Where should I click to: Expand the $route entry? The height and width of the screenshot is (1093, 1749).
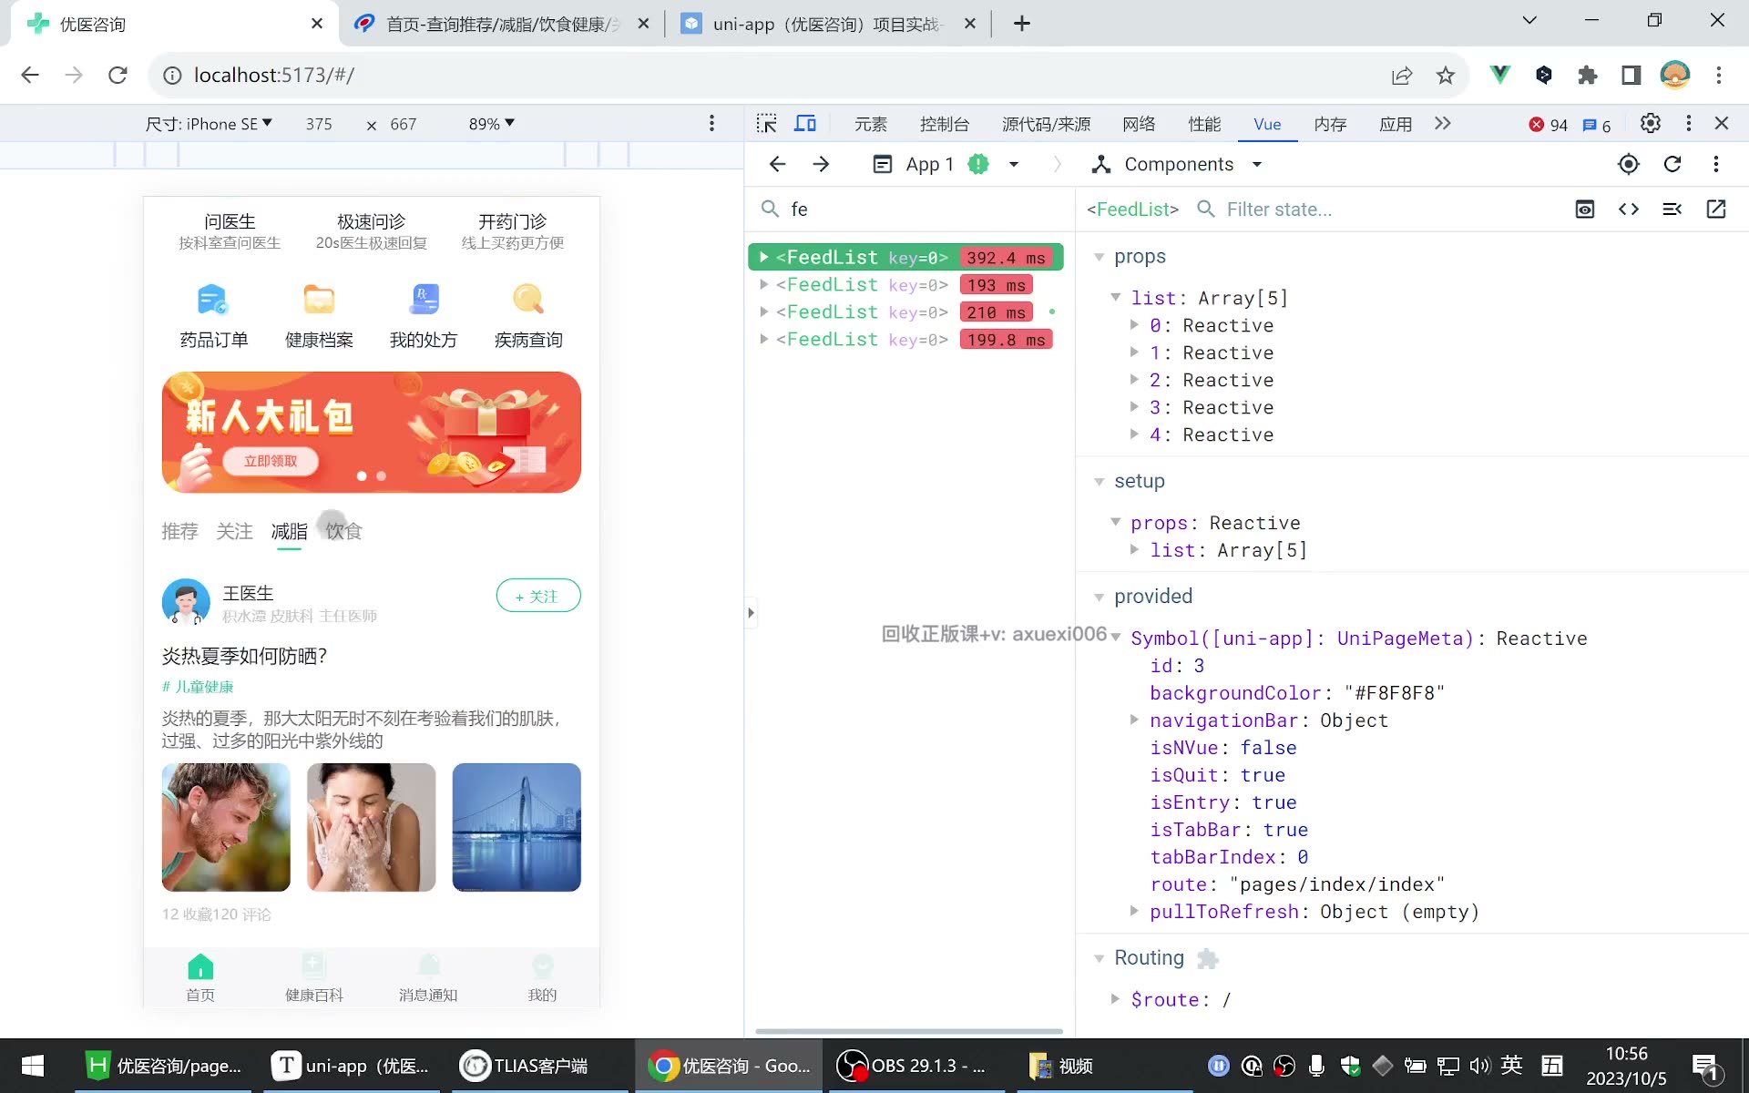tap(1115, 999)
